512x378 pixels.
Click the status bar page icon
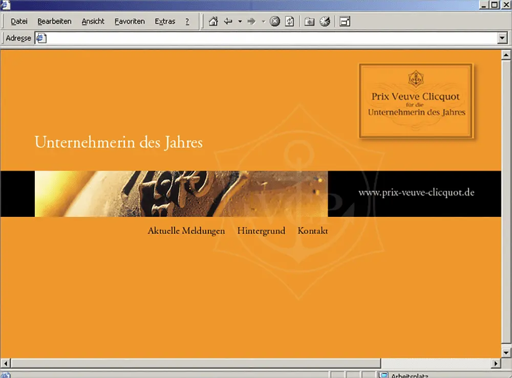point(6,375)
